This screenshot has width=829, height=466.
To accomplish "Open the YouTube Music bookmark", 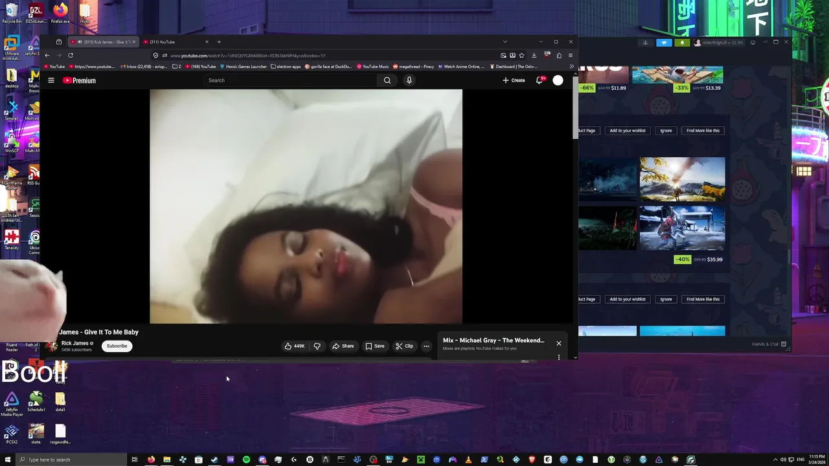I will point(373,66).
